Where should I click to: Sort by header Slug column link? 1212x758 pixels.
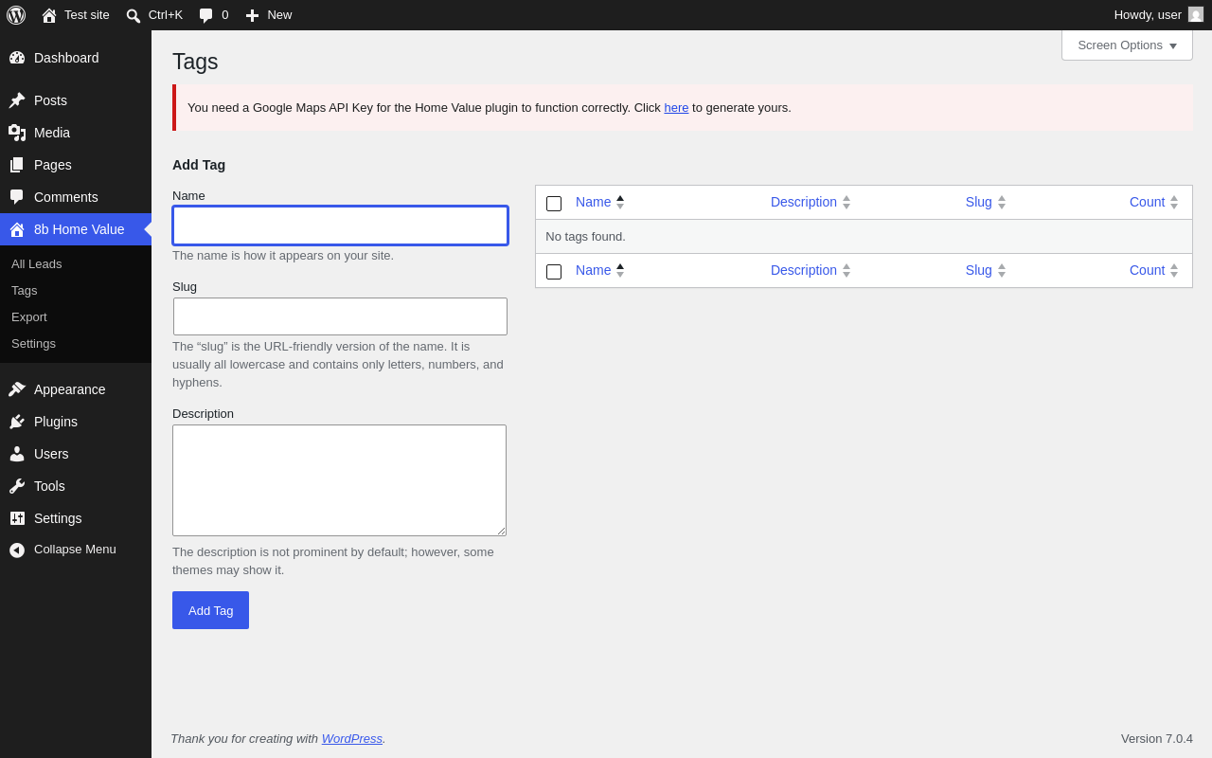point(979,202)
